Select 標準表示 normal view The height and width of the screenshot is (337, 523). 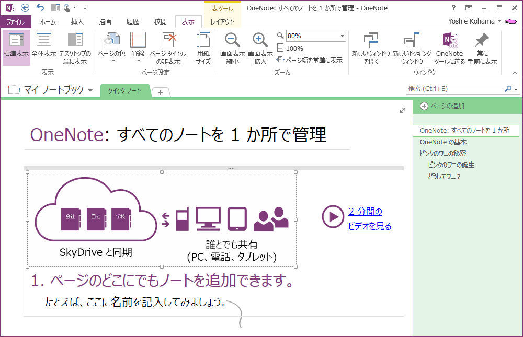pyautogui.click(x=16, y=48)
